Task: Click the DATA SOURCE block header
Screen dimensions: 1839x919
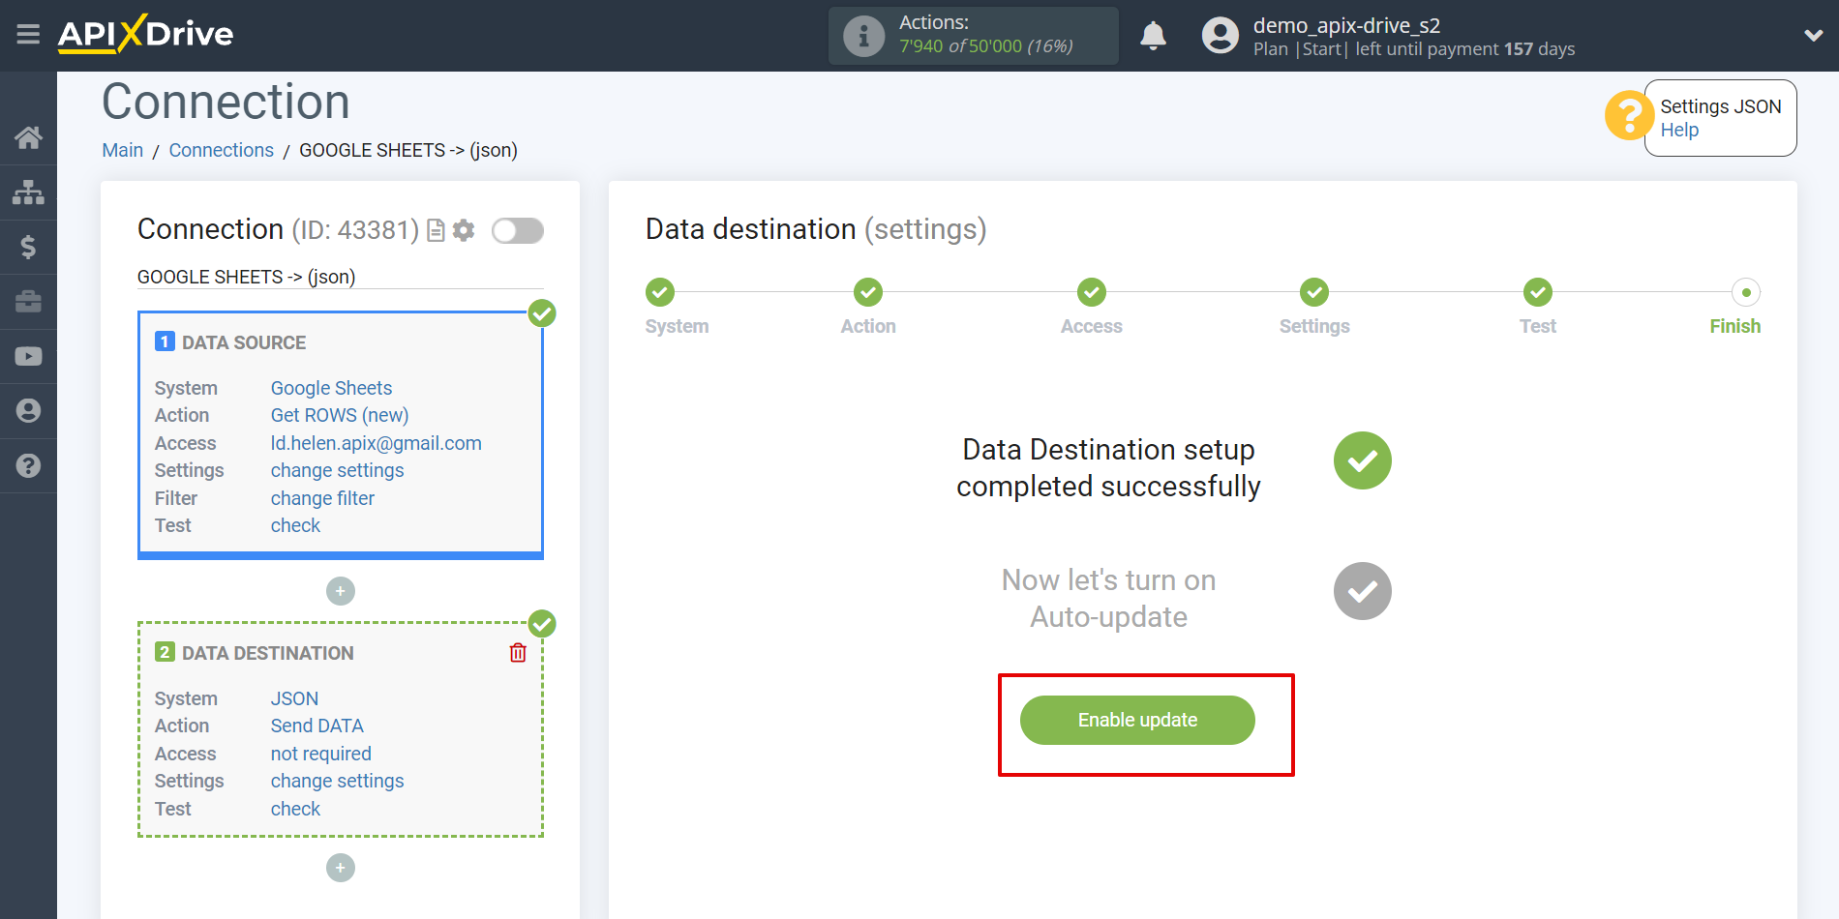Action: (244, 342)
